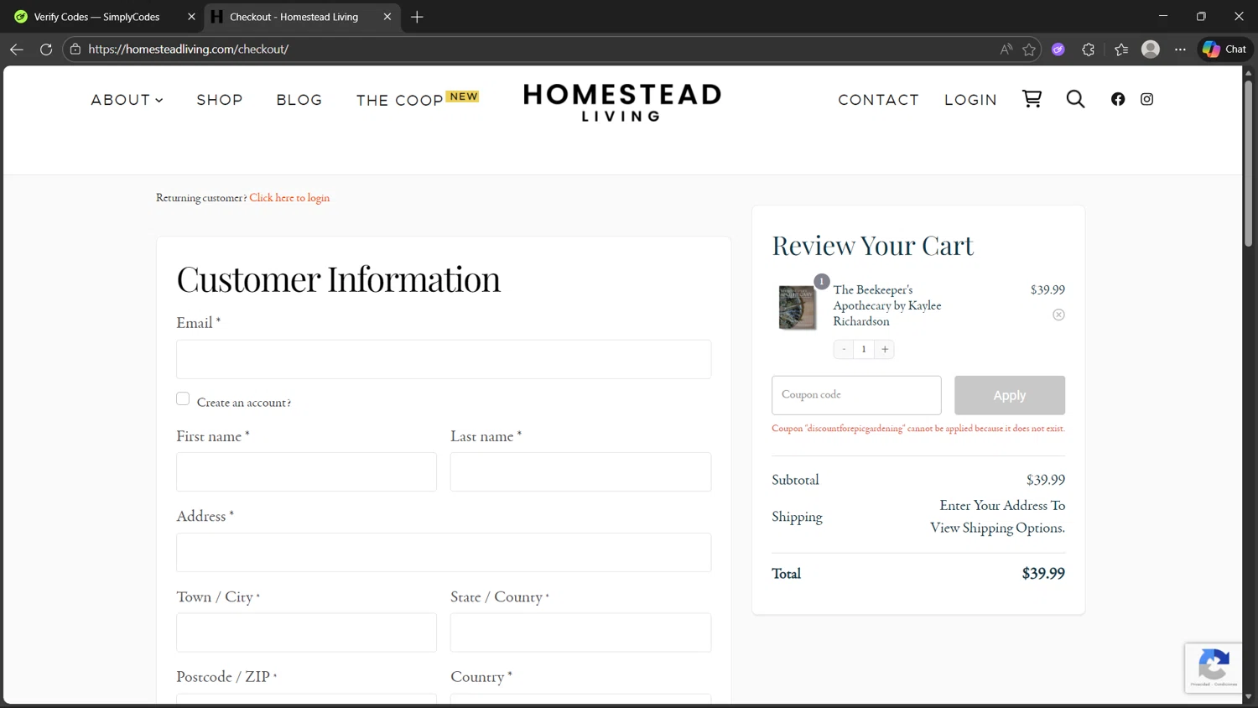Expand the ABOUT menu
The height and width of the screenshot is (708, 1258).
click(127, 100)
